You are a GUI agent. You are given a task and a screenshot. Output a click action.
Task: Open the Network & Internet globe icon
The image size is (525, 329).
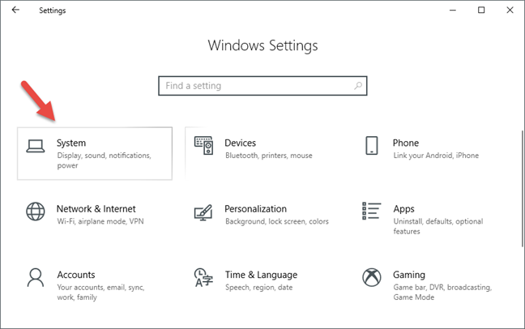tap(36, 211)
